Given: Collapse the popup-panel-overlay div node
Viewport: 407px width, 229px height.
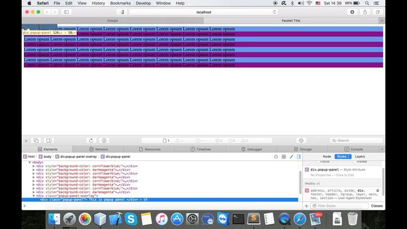Looking at the screenshot, I should tap(34, 196).
